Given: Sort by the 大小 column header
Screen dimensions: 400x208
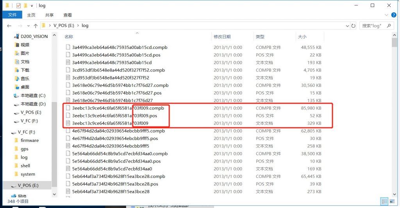Looking at the screenshot, I should click(x=302, y=37).
